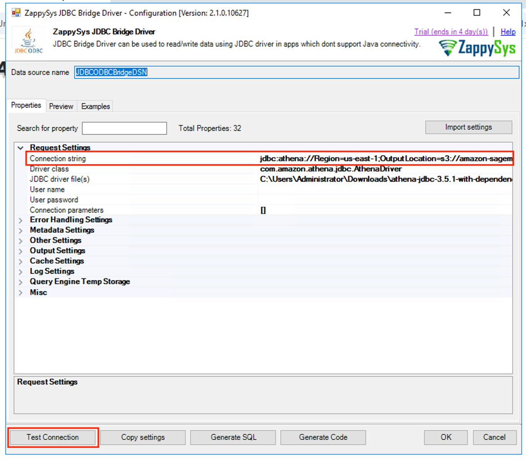
Task: Expand the Metadata Settings section
Action: [x=20, y=230]
